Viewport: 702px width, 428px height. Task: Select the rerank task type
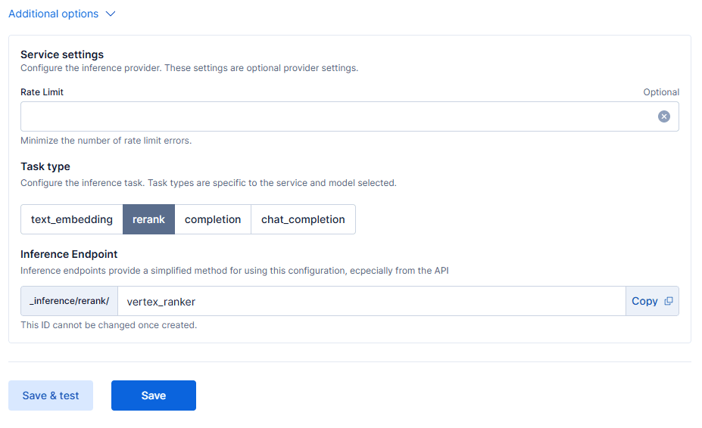tap(148, 219)
